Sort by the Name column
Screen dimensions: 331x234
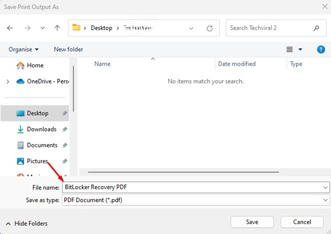[103, 64]
